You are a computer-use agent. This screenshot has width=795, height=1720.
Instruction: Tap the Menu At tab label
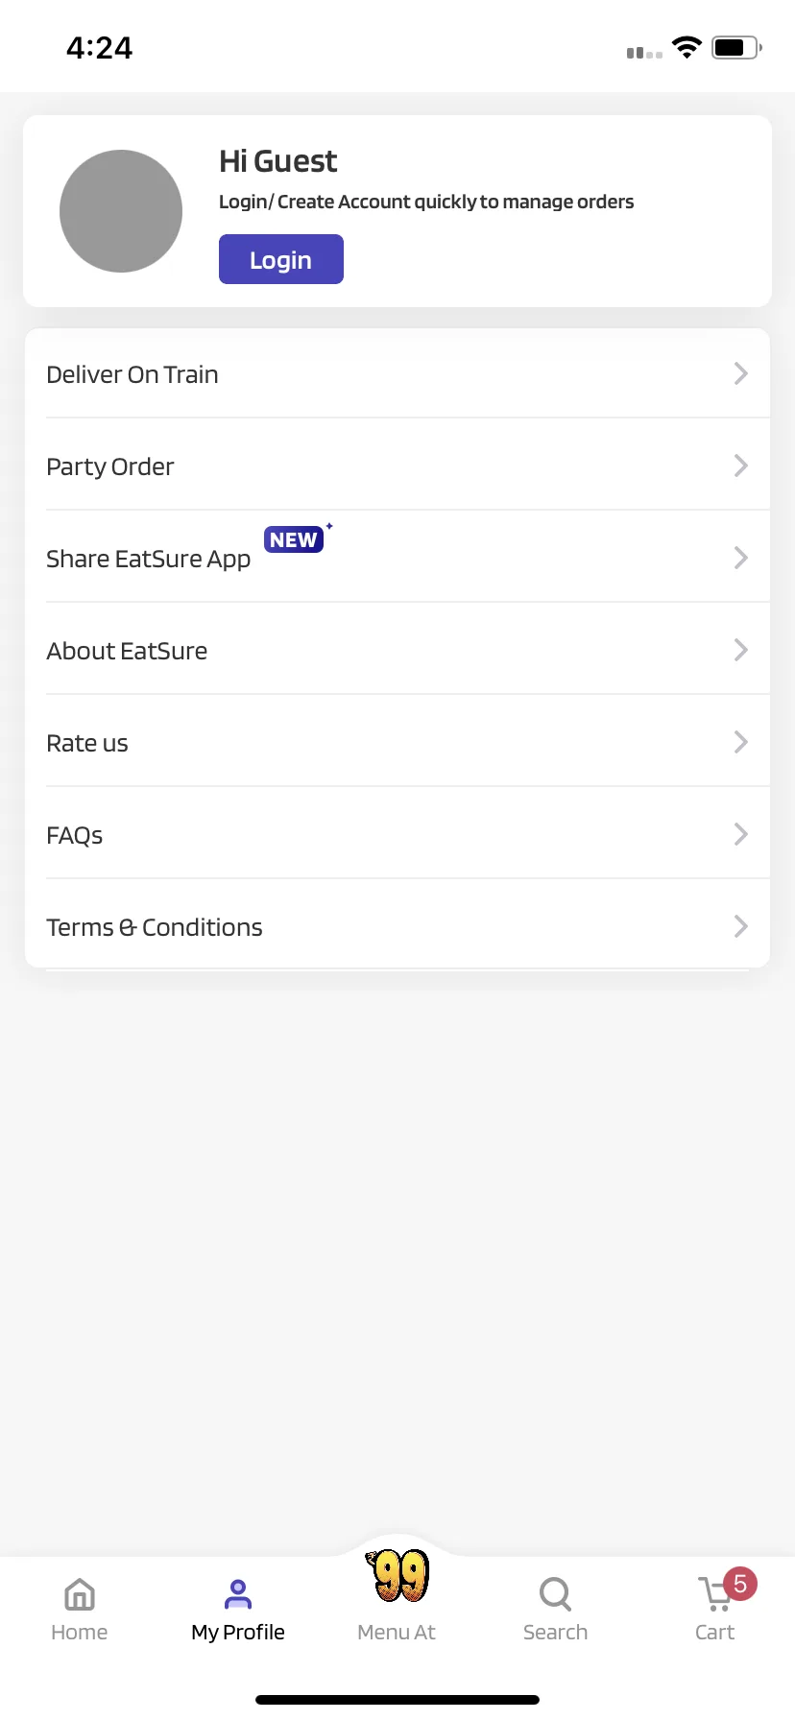click(x=397, y=1632)
